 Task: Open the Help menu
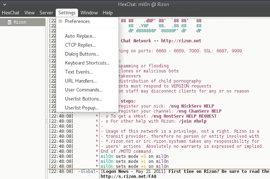[x=108, y=13]
